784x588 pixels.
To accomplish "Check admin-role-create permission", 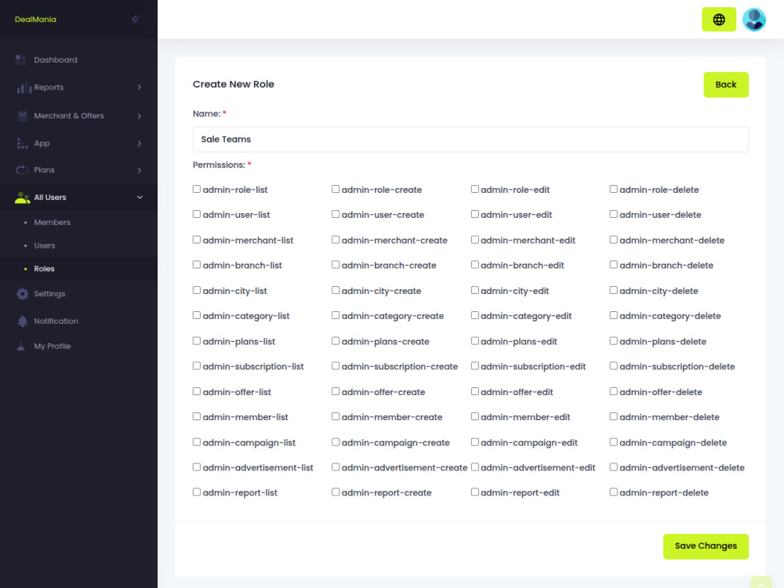I will click(336, 189).
